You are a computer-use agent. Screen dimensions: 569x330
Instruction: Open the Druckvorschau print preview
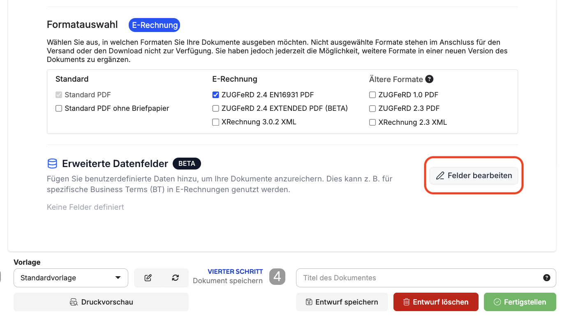pos(101,302)
